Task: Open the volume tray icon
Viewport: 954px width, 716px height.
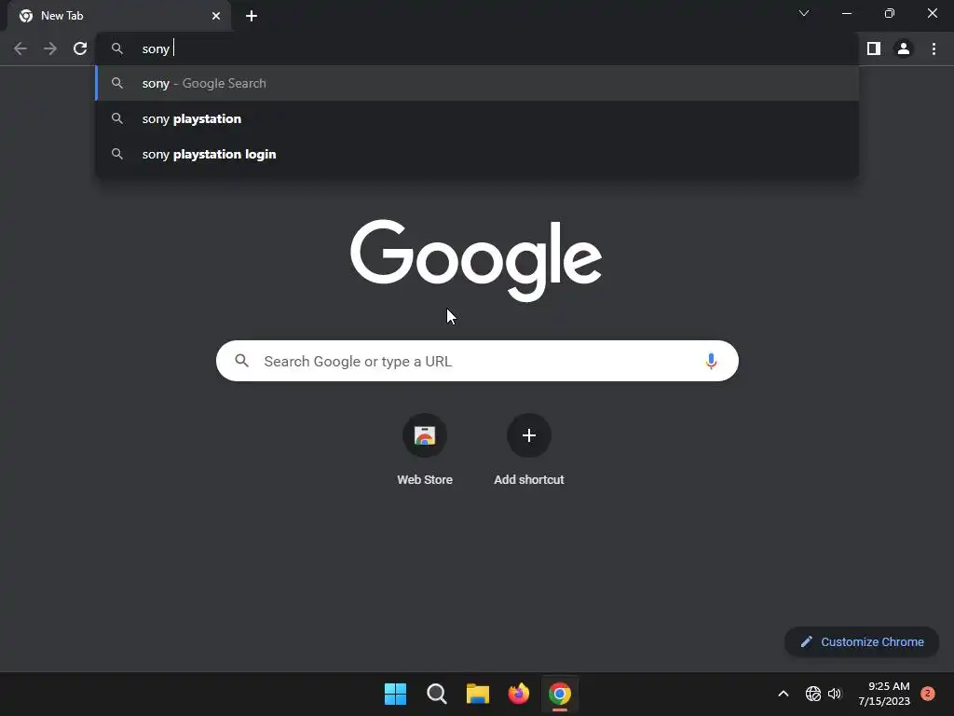Action: 835,694
